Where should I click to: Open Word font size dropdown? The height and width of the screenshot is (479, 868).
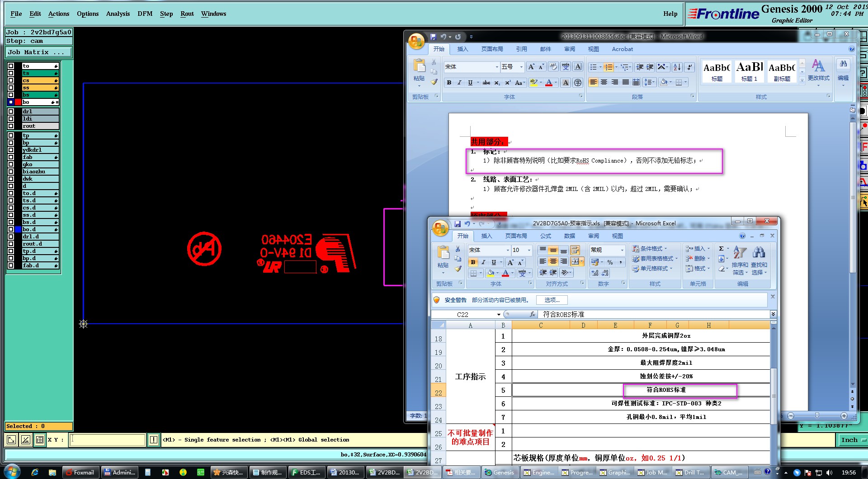pos(521,67)
